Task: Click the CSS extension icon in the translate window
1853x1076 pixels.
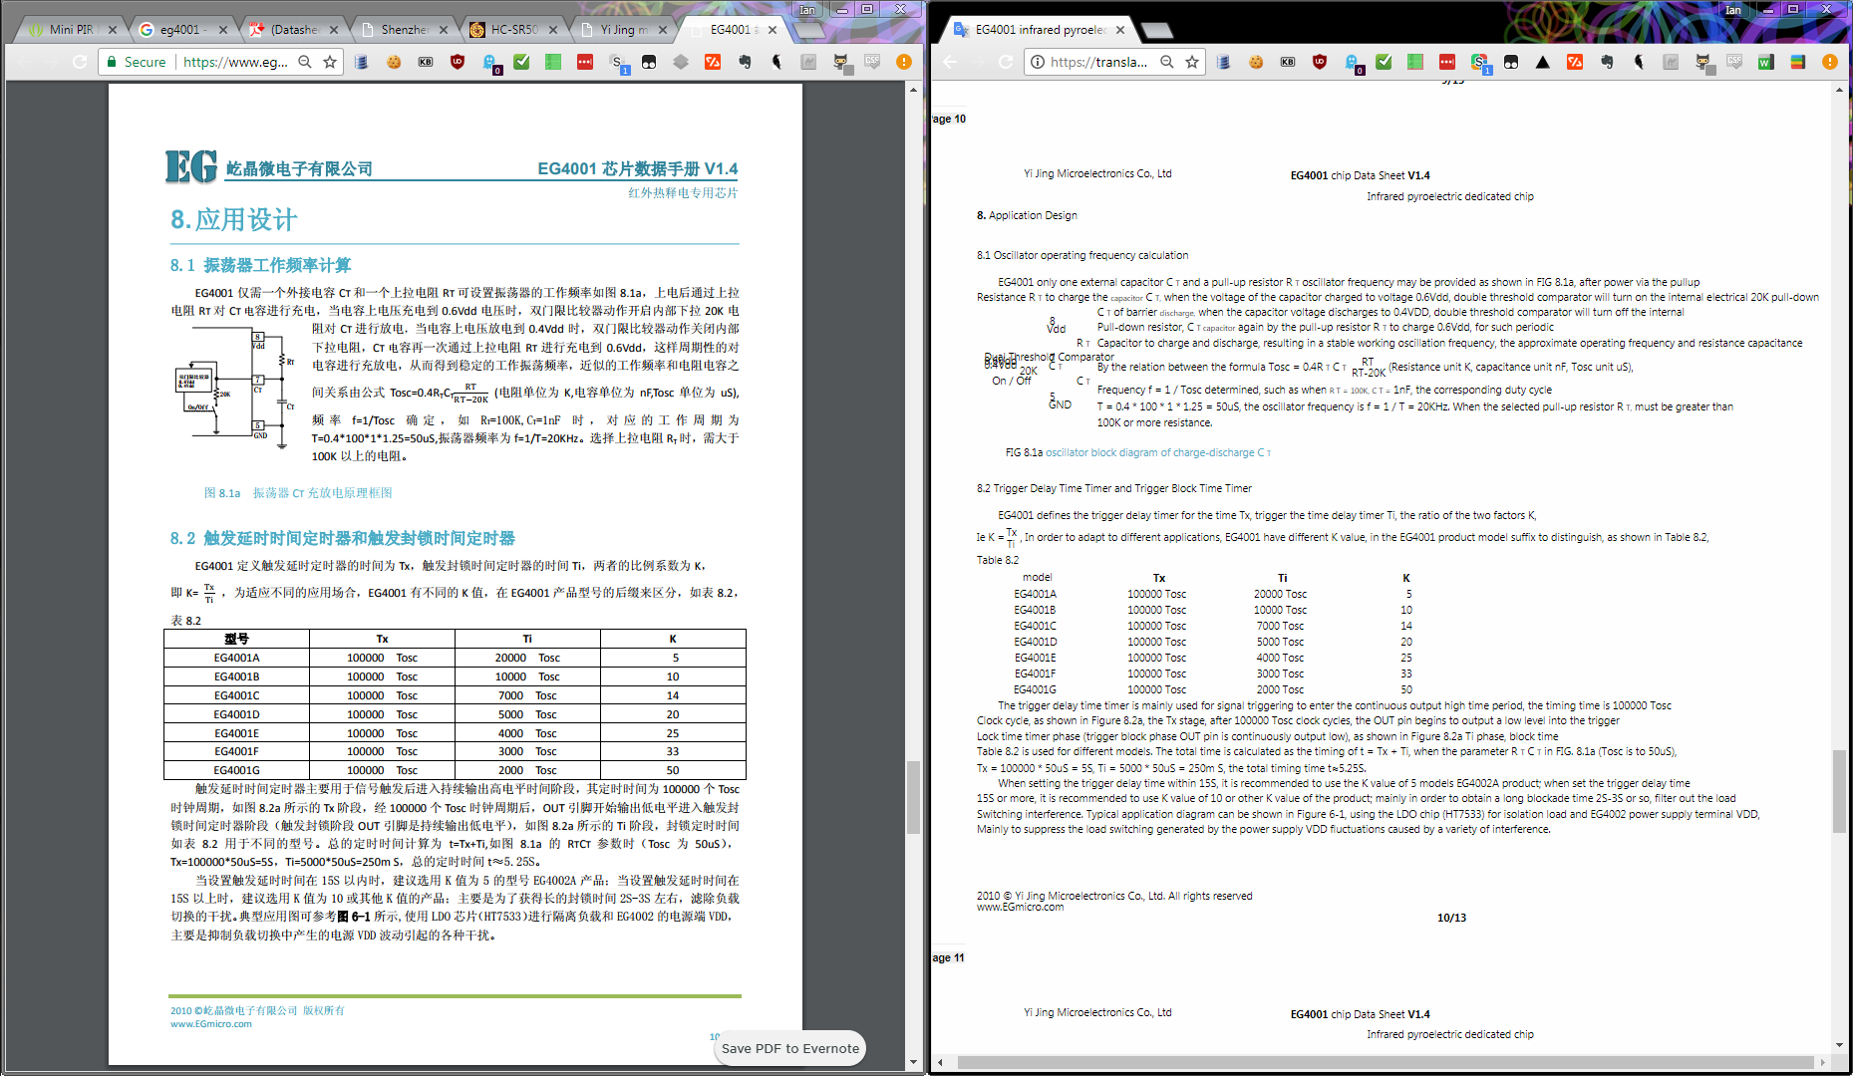Action: [x=1734, y=62]
